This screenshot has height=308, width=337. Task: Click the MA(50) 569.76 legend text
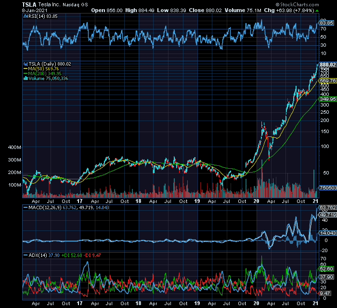pyautogui.click(x=43, y=69)
